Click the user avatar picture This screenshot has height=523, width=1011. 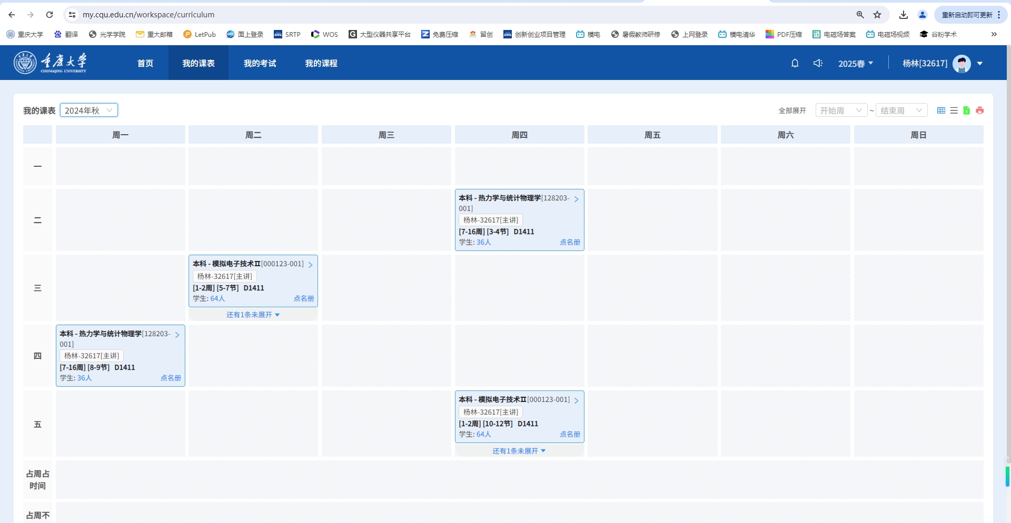[962, 64]
